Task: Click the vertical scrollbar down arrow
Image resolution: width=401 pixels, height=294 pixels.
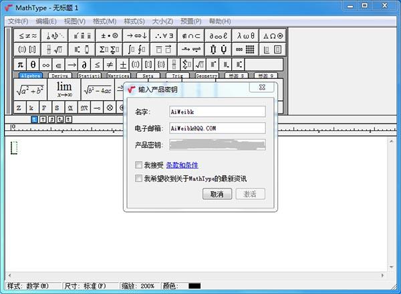Action: coord(392,267)
